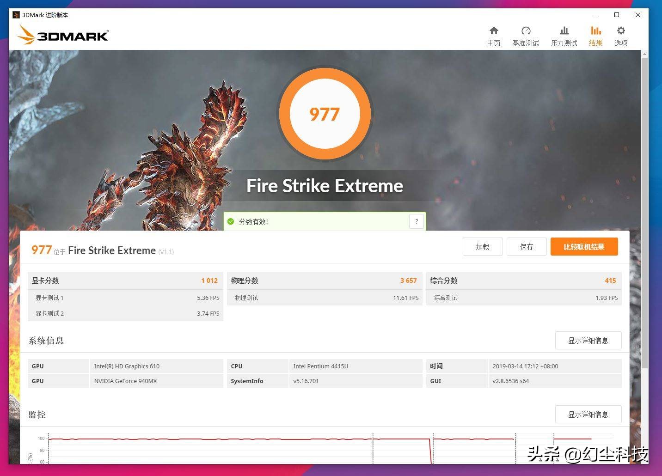Screen dimensions: 662x476
Task: Switch to the 基准测试 tab label
Action: point(526,43)
